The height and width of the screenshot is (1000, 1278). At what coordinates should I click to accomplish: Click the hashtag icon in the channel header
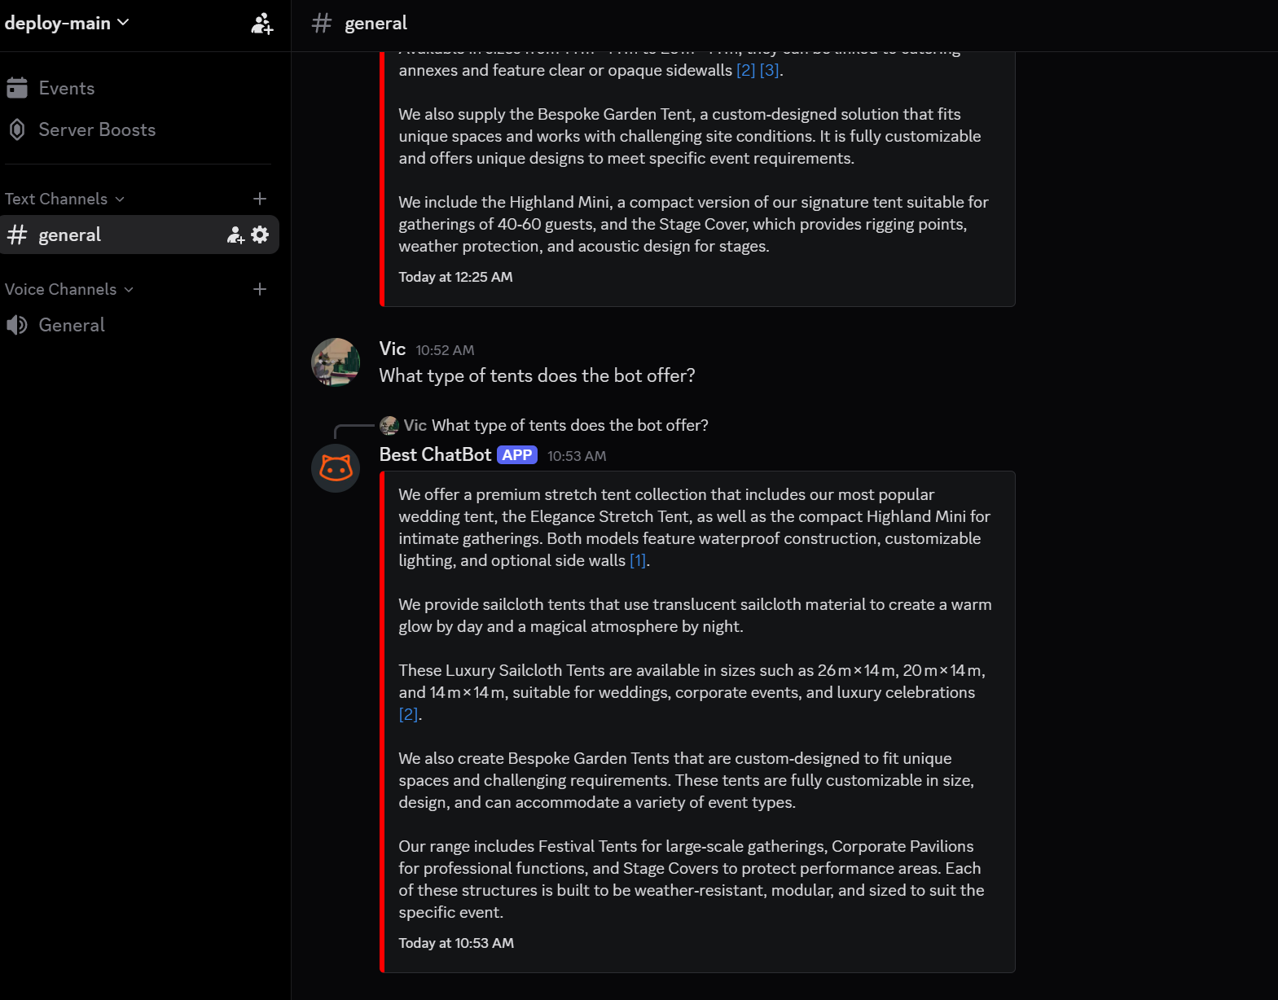(321, 23)
